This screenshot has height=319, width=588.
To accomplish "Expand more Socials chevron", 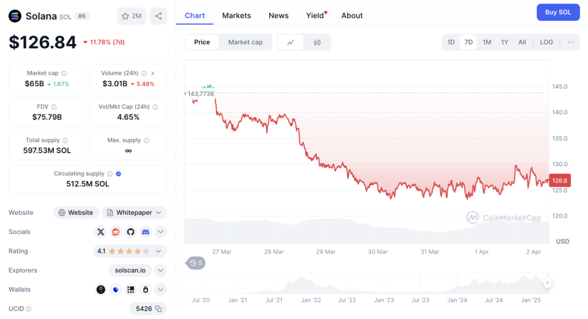I will (161, 232).
